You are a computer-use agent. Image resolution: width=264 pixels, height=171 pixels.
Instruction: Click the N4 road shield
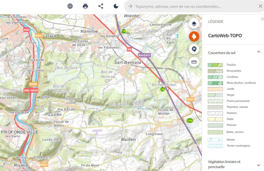point(129,49)
